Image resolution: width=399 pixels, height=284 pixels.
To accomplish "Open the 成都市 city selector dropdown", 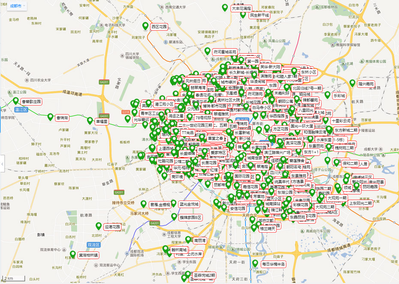I will click(18, 6).
